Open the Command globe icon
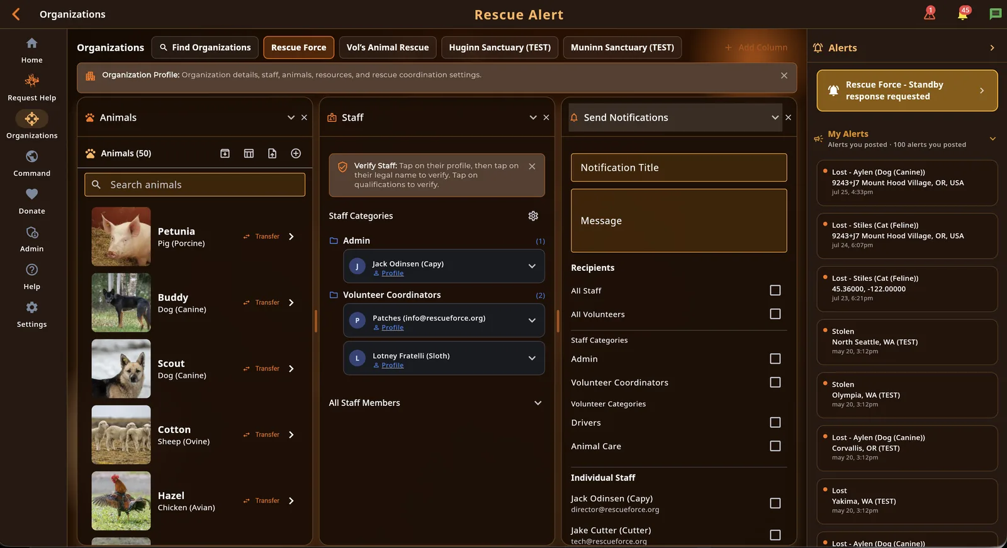This screenshot has width=1007, height=548. (31, 156)
